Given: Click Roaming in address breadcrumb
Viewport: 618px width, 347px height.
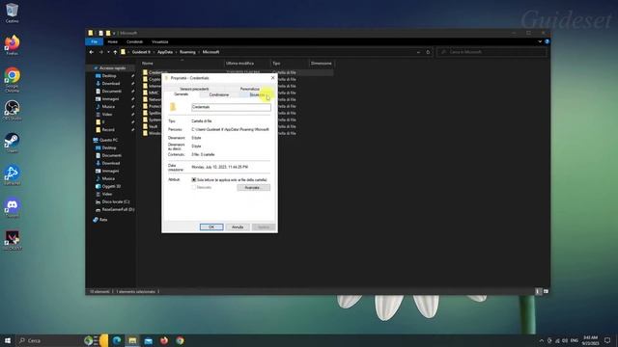Looking at the screenshot, I should pos(187,52).
